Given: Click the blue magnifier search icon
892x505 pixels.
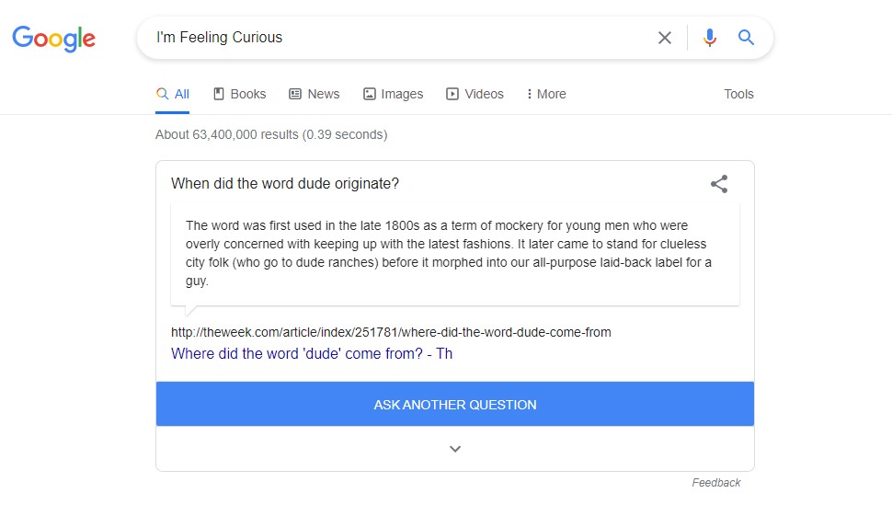Looking at the screenshot, I should click(746, 38).
